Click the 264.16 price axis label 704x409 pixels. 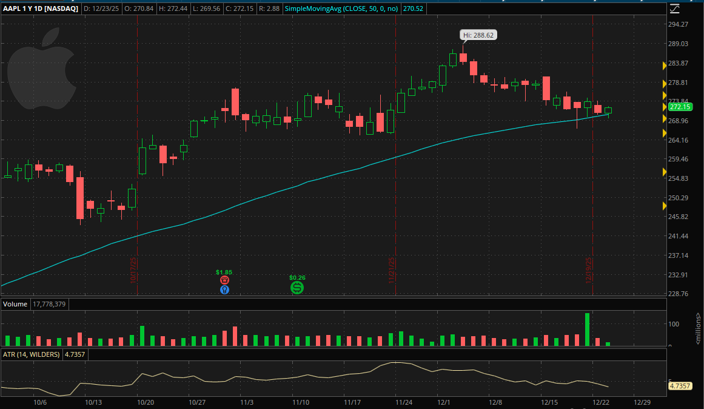[x=678, y=140]
